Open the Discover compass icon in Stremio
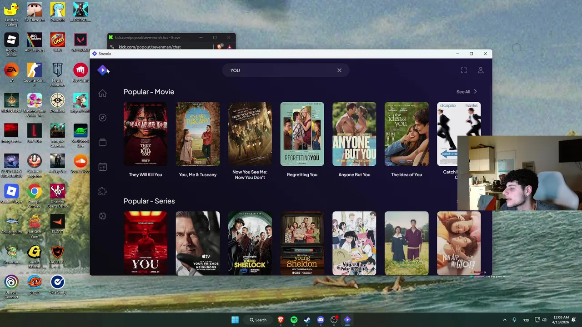Viewport: 582px width, 327px height. tap(102, 118)
